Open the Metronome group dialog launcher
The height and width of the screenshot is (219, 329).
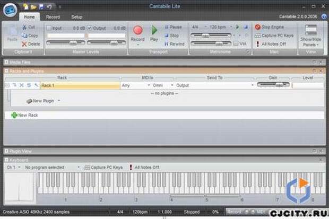tap(248, 51)
